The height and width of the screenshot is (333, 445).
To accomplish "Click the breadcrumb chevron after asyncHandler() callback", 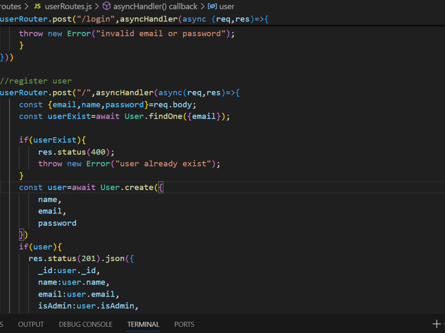I will pyautogui.click(x=202, y=6).
